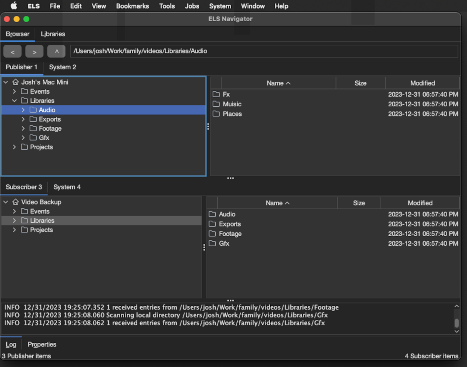Open the Properties tab
The width and height of the screenshot is (467, 367).
click(42, 344)
